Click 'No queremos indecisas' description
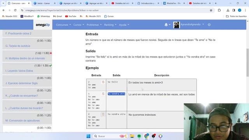This screenshot has width=249, height=140. click(142, 115)
